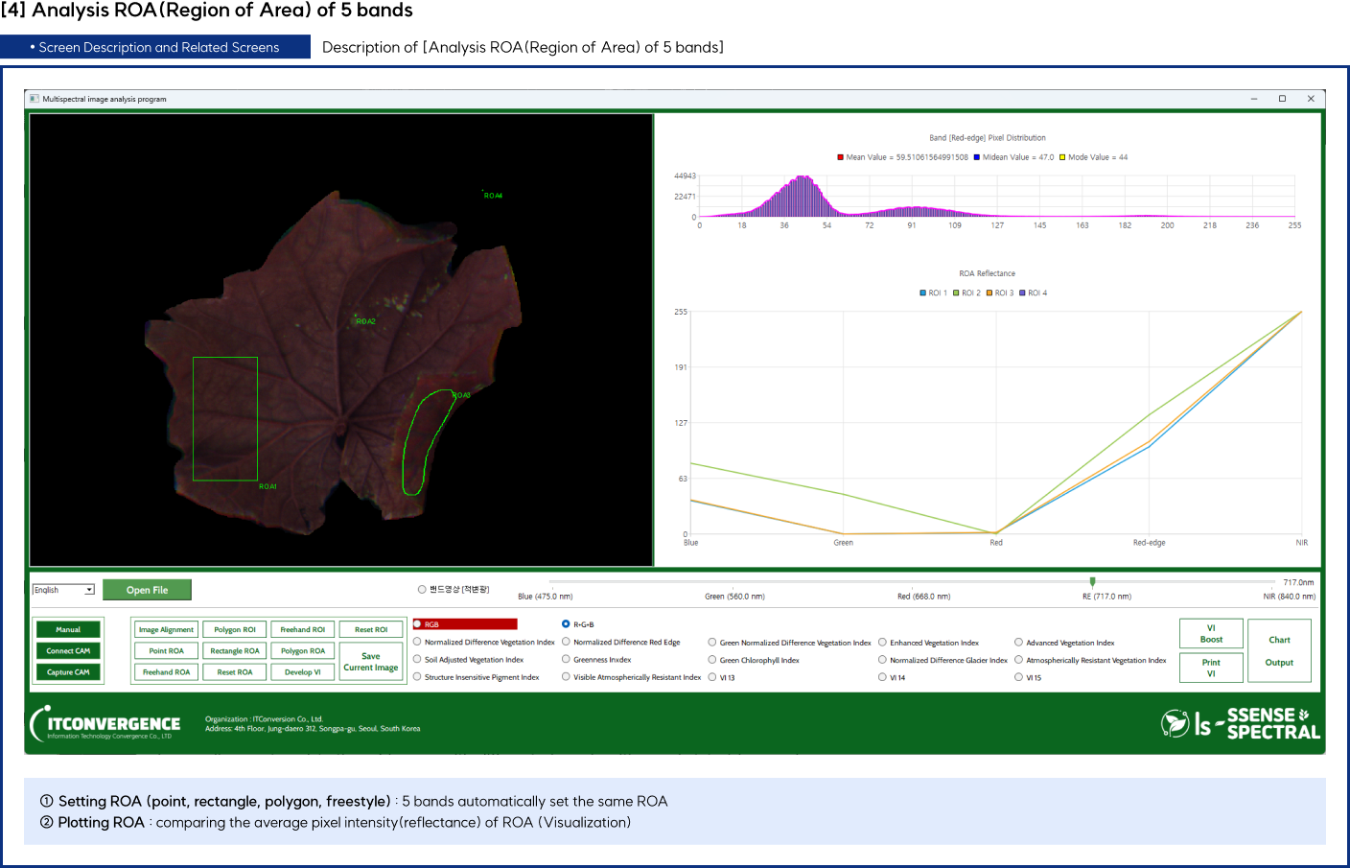Select Normalized Difference Vegetation Index option
Image resolution: width=1350 pixels, height=868 pixels.
418,642
